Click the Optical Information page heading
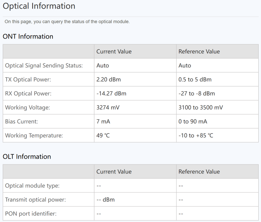Viewport: 261px width, 222px height. pos(39,6)
